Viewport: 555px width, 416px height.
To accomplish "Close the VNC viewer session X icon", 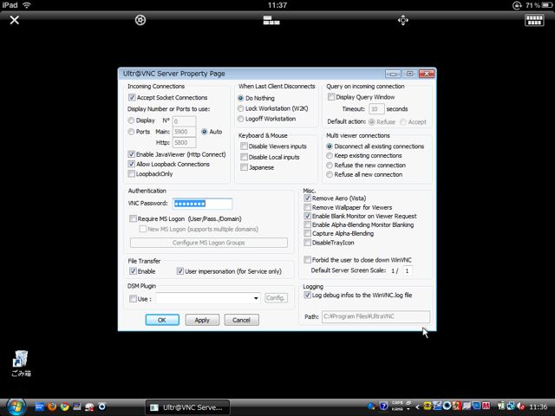I will click(15, 20).
